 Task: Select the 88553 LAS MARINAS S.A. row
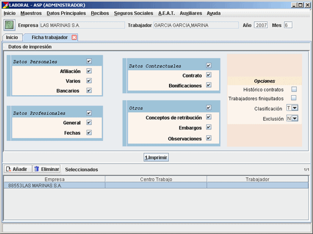coord(156,186)
